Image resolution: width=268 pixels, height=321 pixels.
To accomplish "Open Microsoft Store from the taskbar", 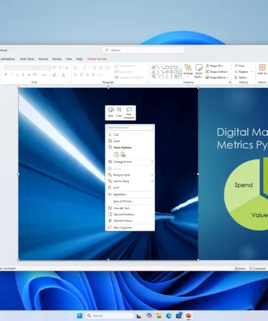I will pos(178,316).
